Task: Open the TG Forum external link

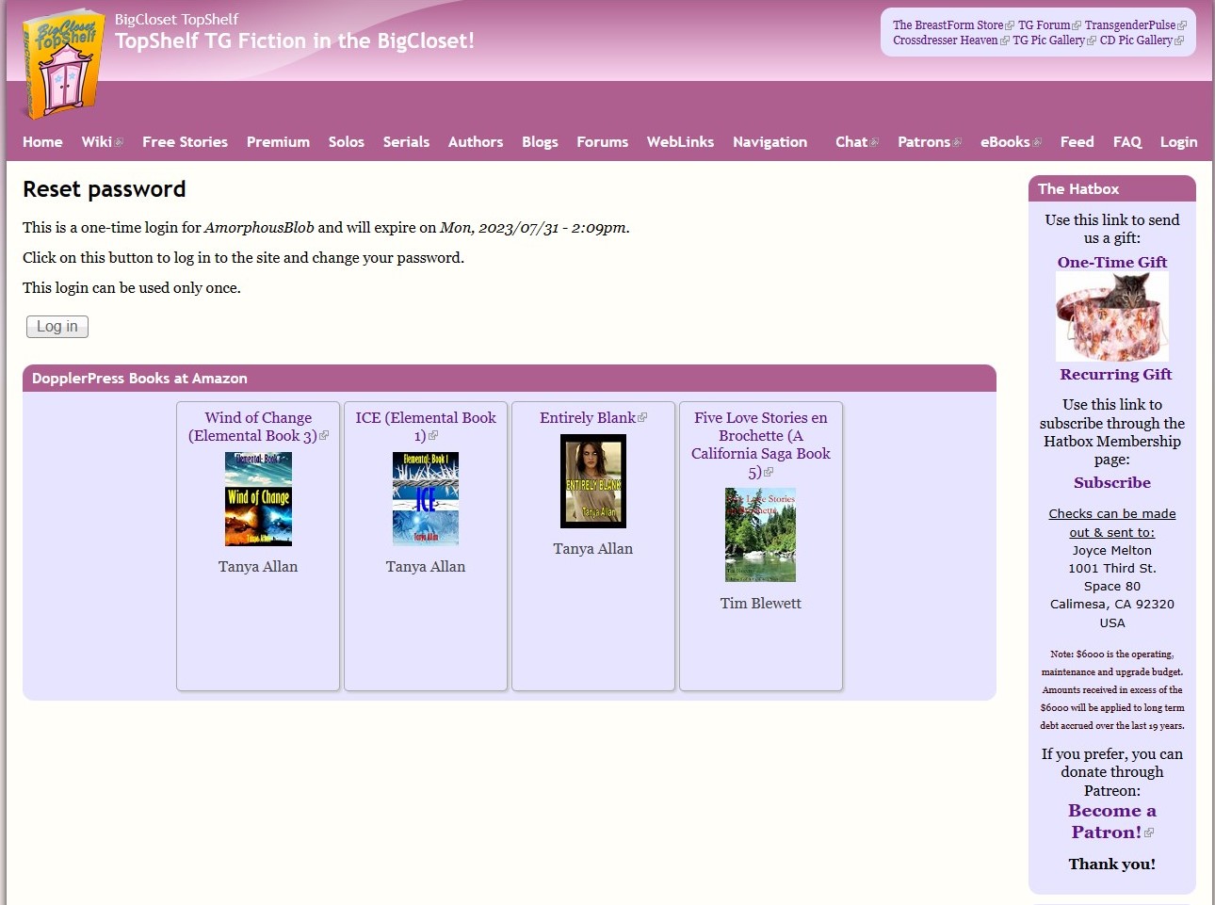Action: point(1044,25)
